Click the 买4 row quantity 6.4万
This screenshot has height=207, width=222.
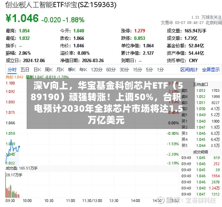click(x=215, y=140)
